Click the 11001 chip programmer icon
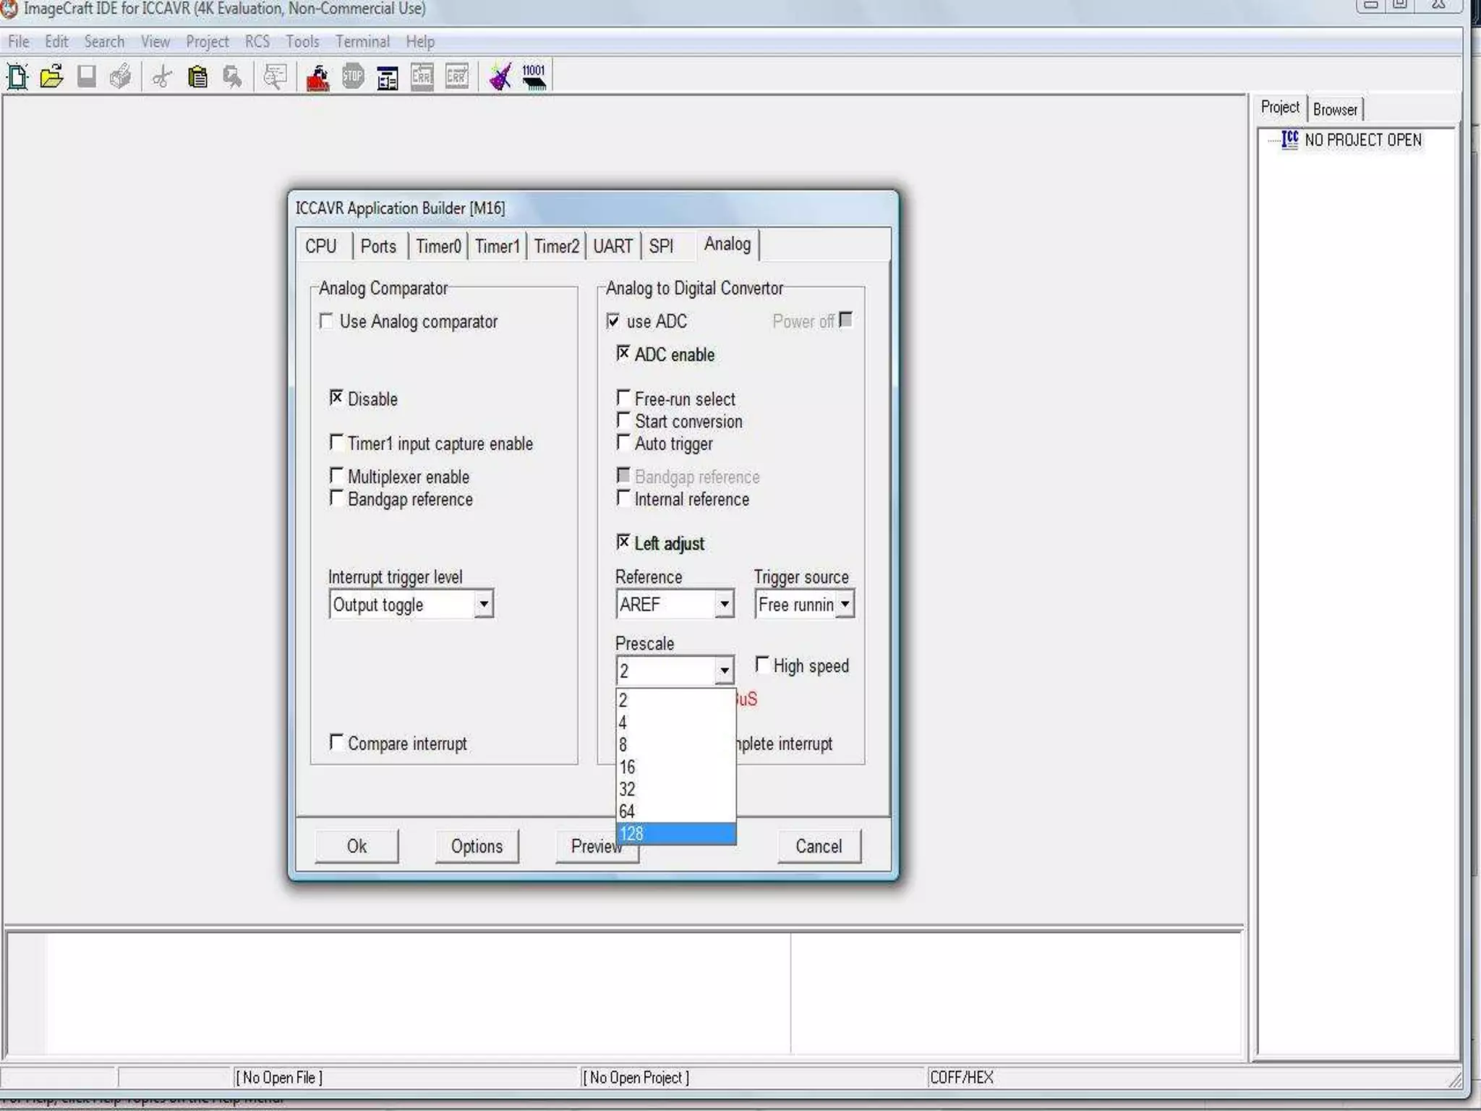1481x1111 pixels. coord(534,76)
